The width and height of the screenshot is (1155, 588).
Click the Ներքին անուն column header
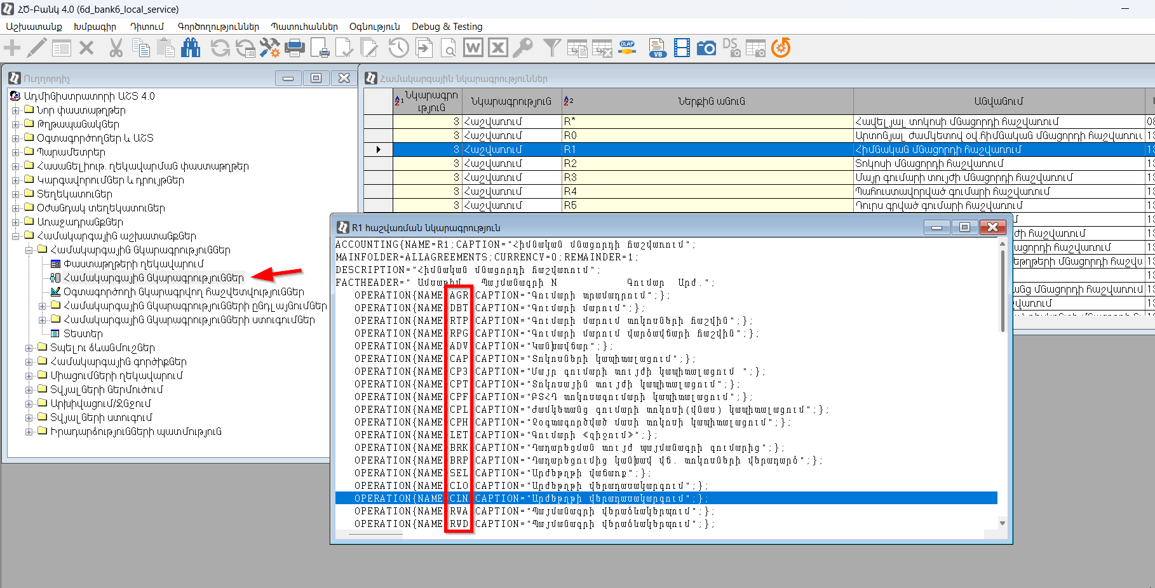711,102
